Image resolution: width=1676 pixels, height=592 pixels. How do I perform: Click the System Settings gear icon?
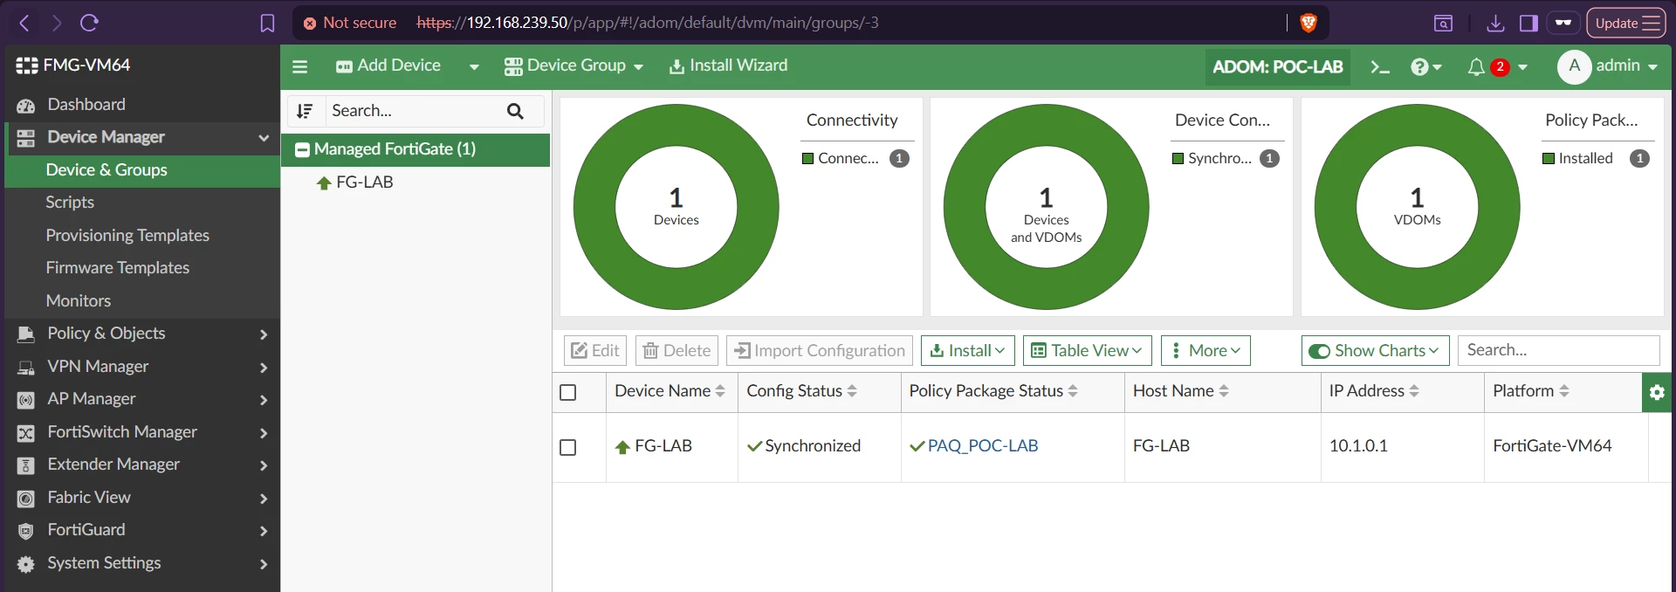click(26, 564)
